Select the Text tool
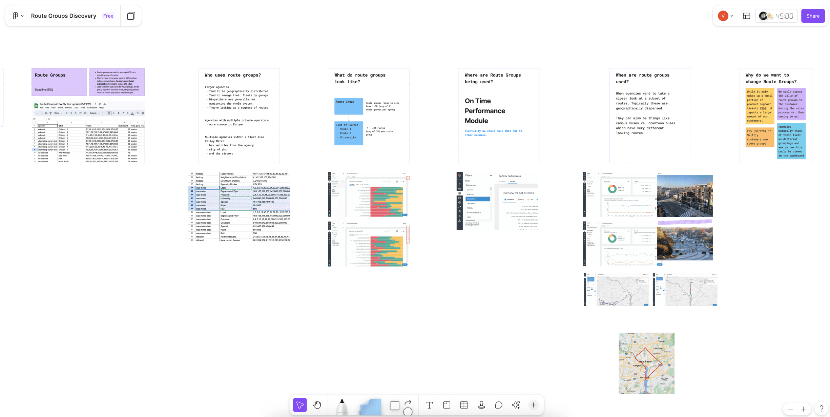The height and width of the screenshot is (417, 830). [429, 405]
